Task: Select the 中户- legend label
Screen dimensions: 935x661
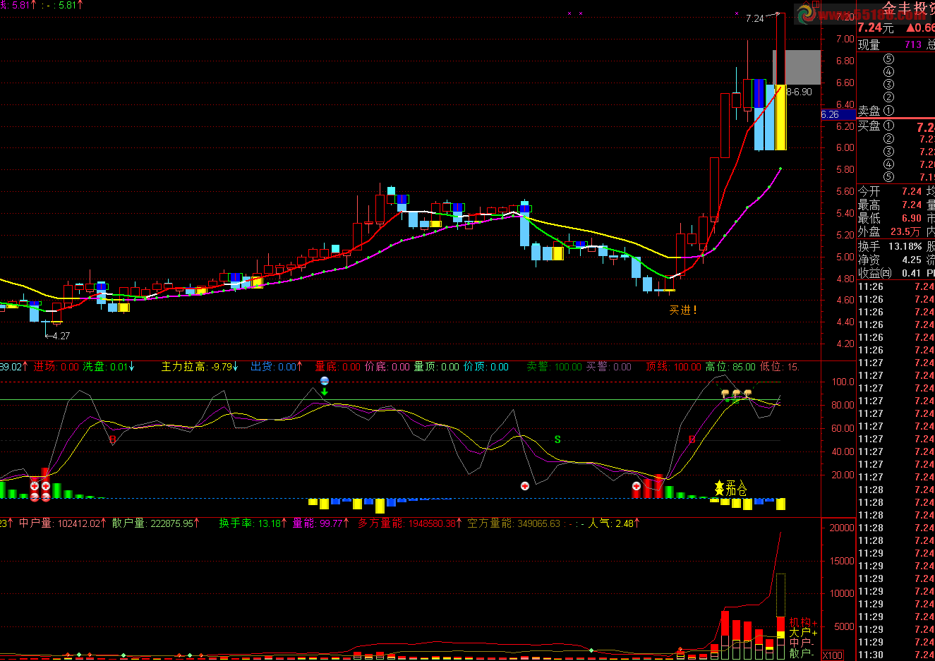Action: 802,643
